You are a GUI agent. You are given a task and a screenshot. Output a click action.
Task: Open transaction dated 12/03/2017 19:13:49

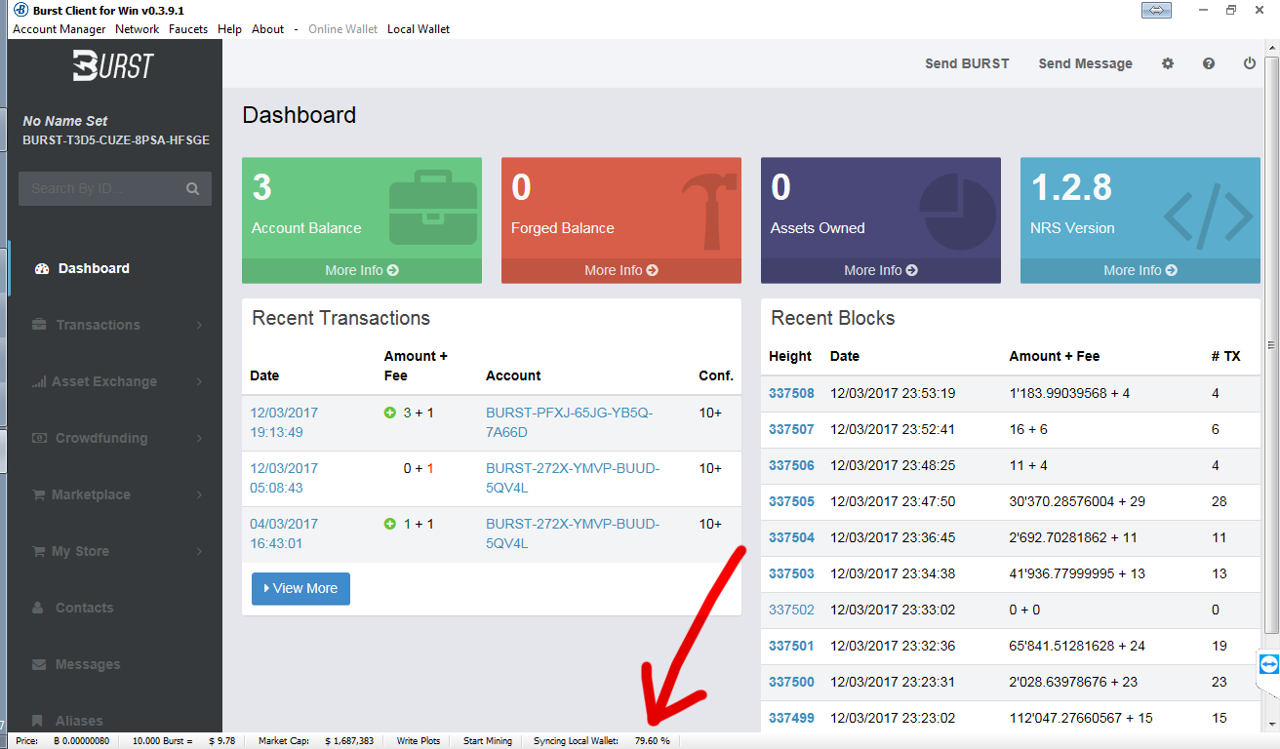tap(284, 422)
